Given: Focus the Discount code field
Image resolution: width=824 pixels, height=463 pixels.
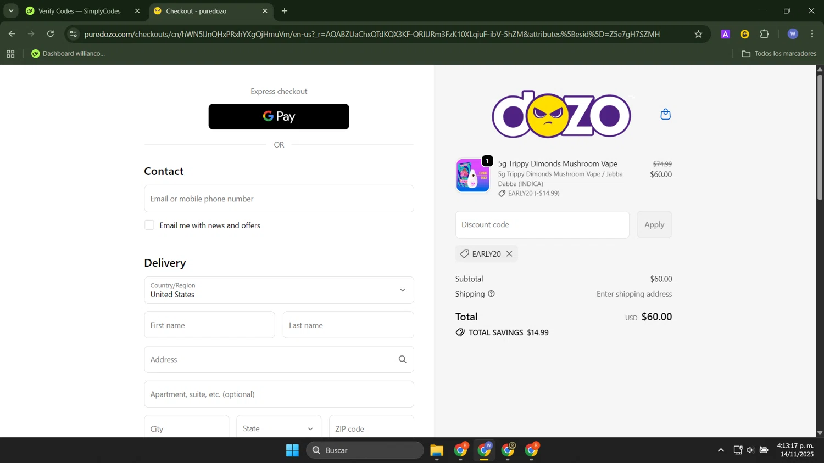Looking at the screenshot, I should click(542, 224).
